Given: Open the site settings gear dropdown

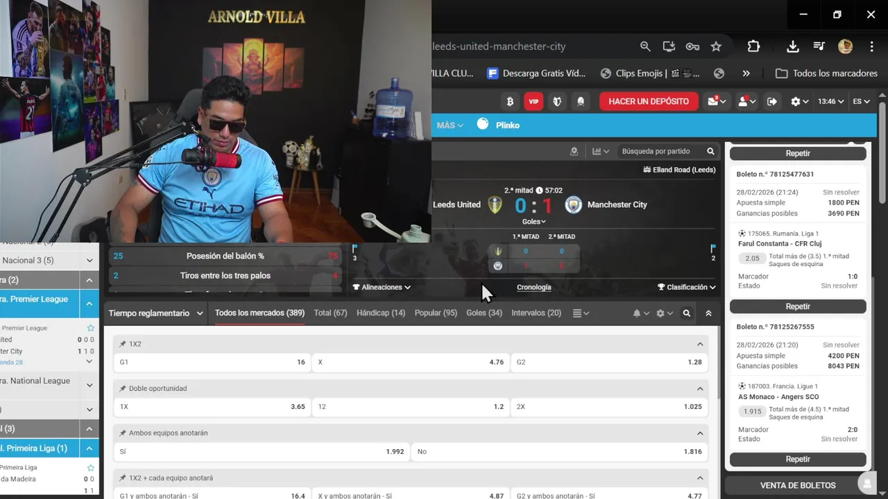Looking at the screenshot, I should 800,101.
